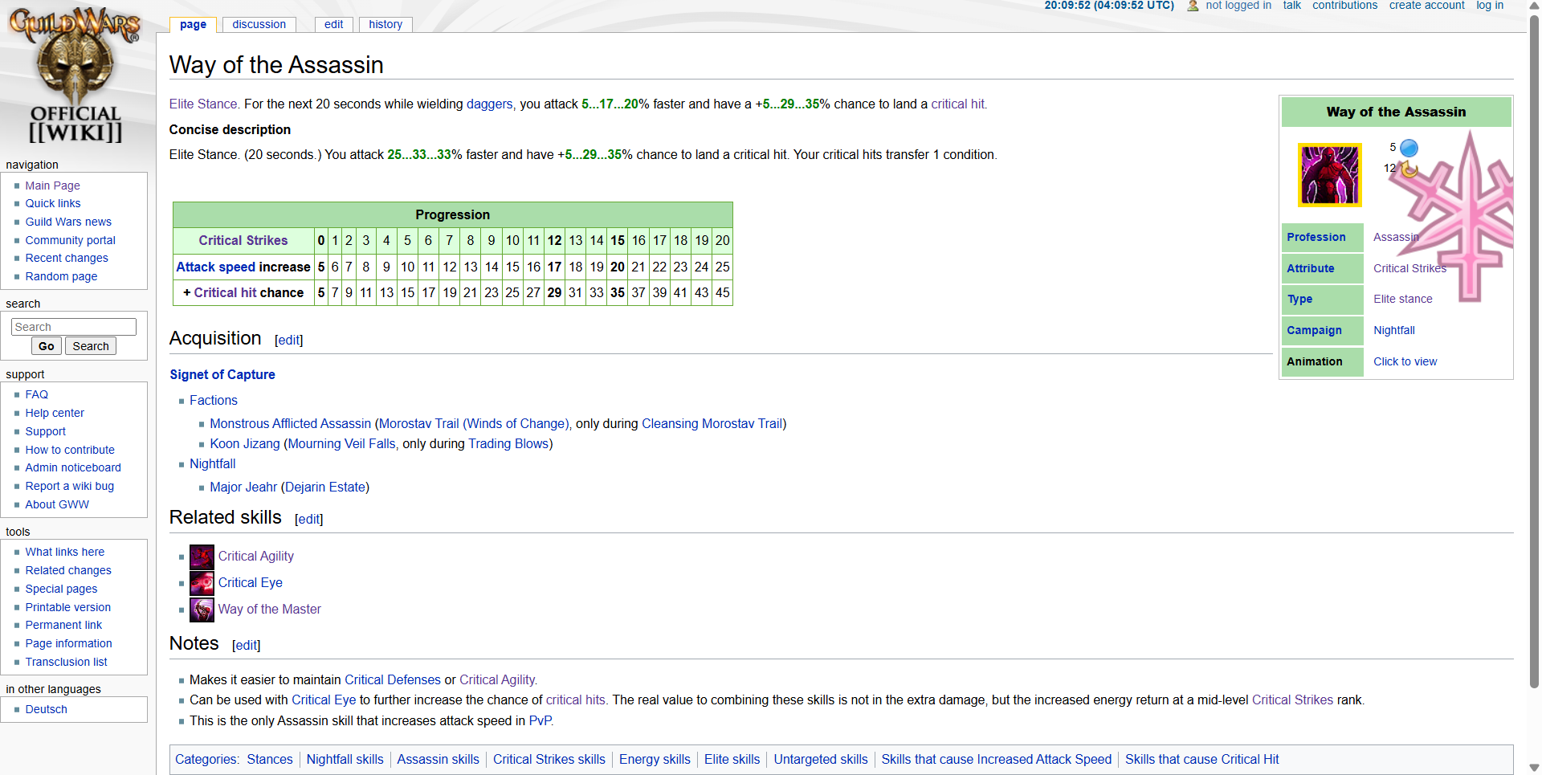Click the Critical Agility skill icon
1542x775 pixels.
pos(202,557)
